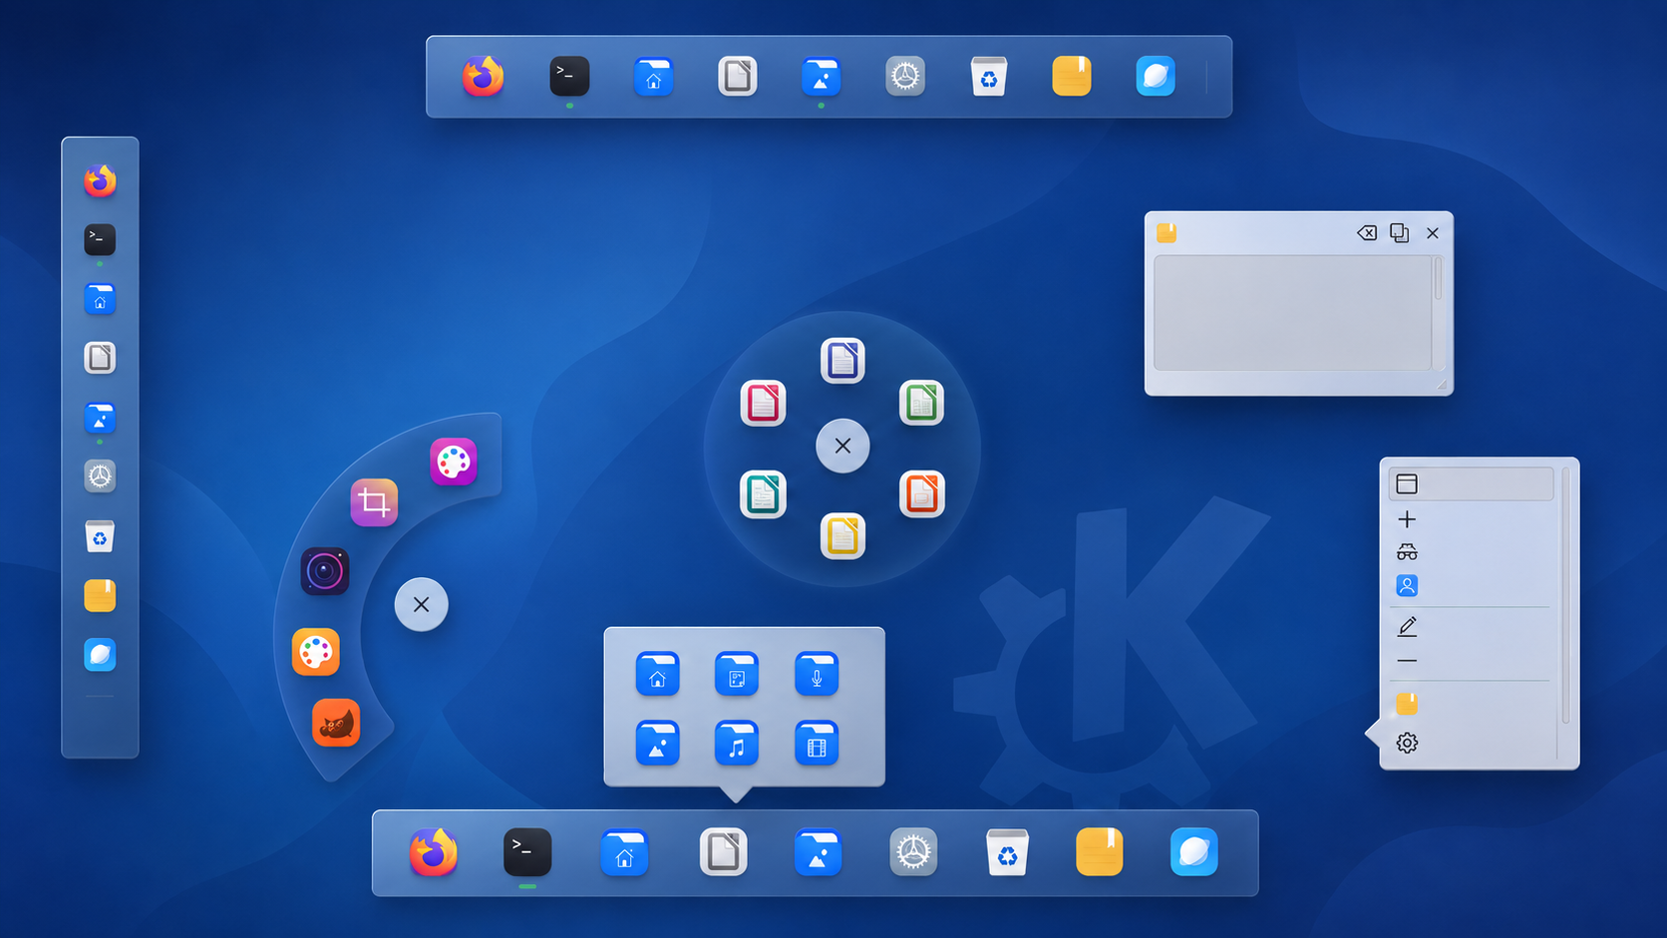This screenshot has width=1667, height=938.
Task: Open the green spreadsheet icon in the circular menu
Action: (x=921, y=403)
